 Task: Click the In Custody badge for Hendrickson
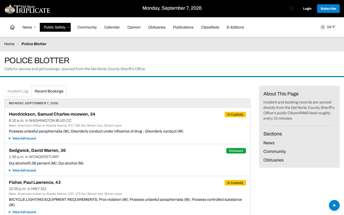[235, 114]
